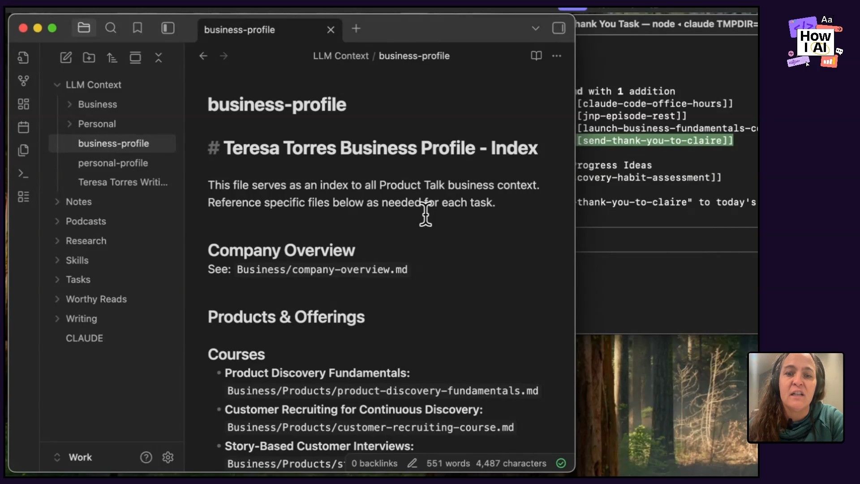Image resolution: width=860 pixels, height=484 pixels.
Task: Click the webcam video thumbnail
Action: point(796,398)
